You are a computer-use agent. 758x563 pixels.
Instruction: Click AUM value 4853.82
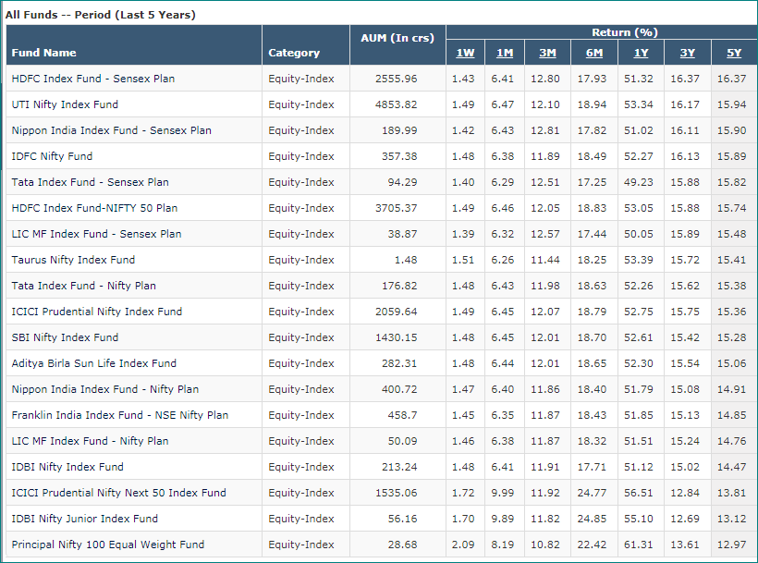396,104
